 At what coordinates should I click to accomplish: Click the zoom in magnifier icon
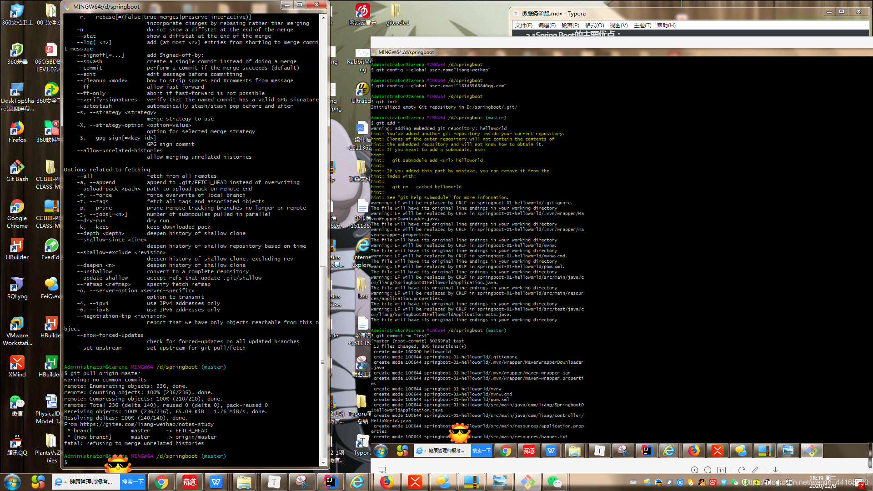(694, 470)
